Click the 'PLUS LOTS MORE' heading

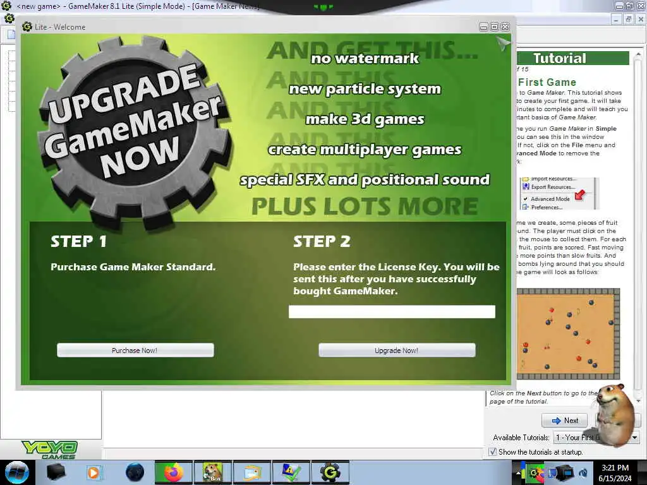point(365,207)
